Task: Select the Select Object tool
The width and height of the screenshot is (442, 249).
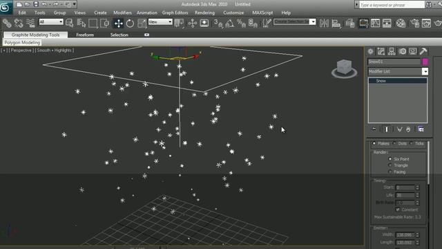Action: pyautogui.click(x=69, y=23)
